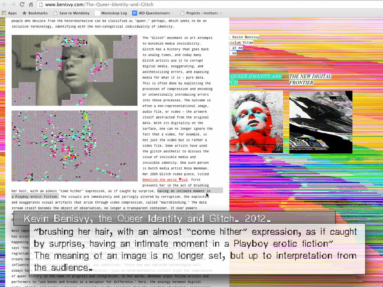The image size is (383, 287).
Task: Click the text "The "Glitch" movement in art attempts"
Action: tap(178, 38)
